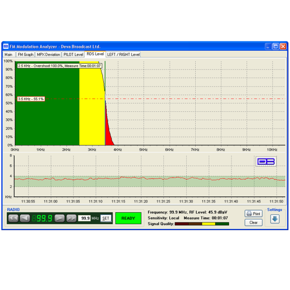This screenshot has width=290, height=290.
Task: Click the Settings dropdown arrow icon
Action: [275, 219]
